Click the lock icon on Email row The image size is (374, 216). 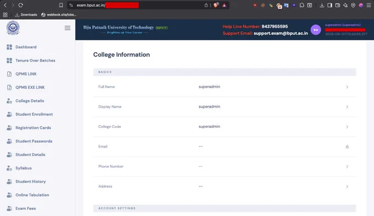click(x=347, y=147)
